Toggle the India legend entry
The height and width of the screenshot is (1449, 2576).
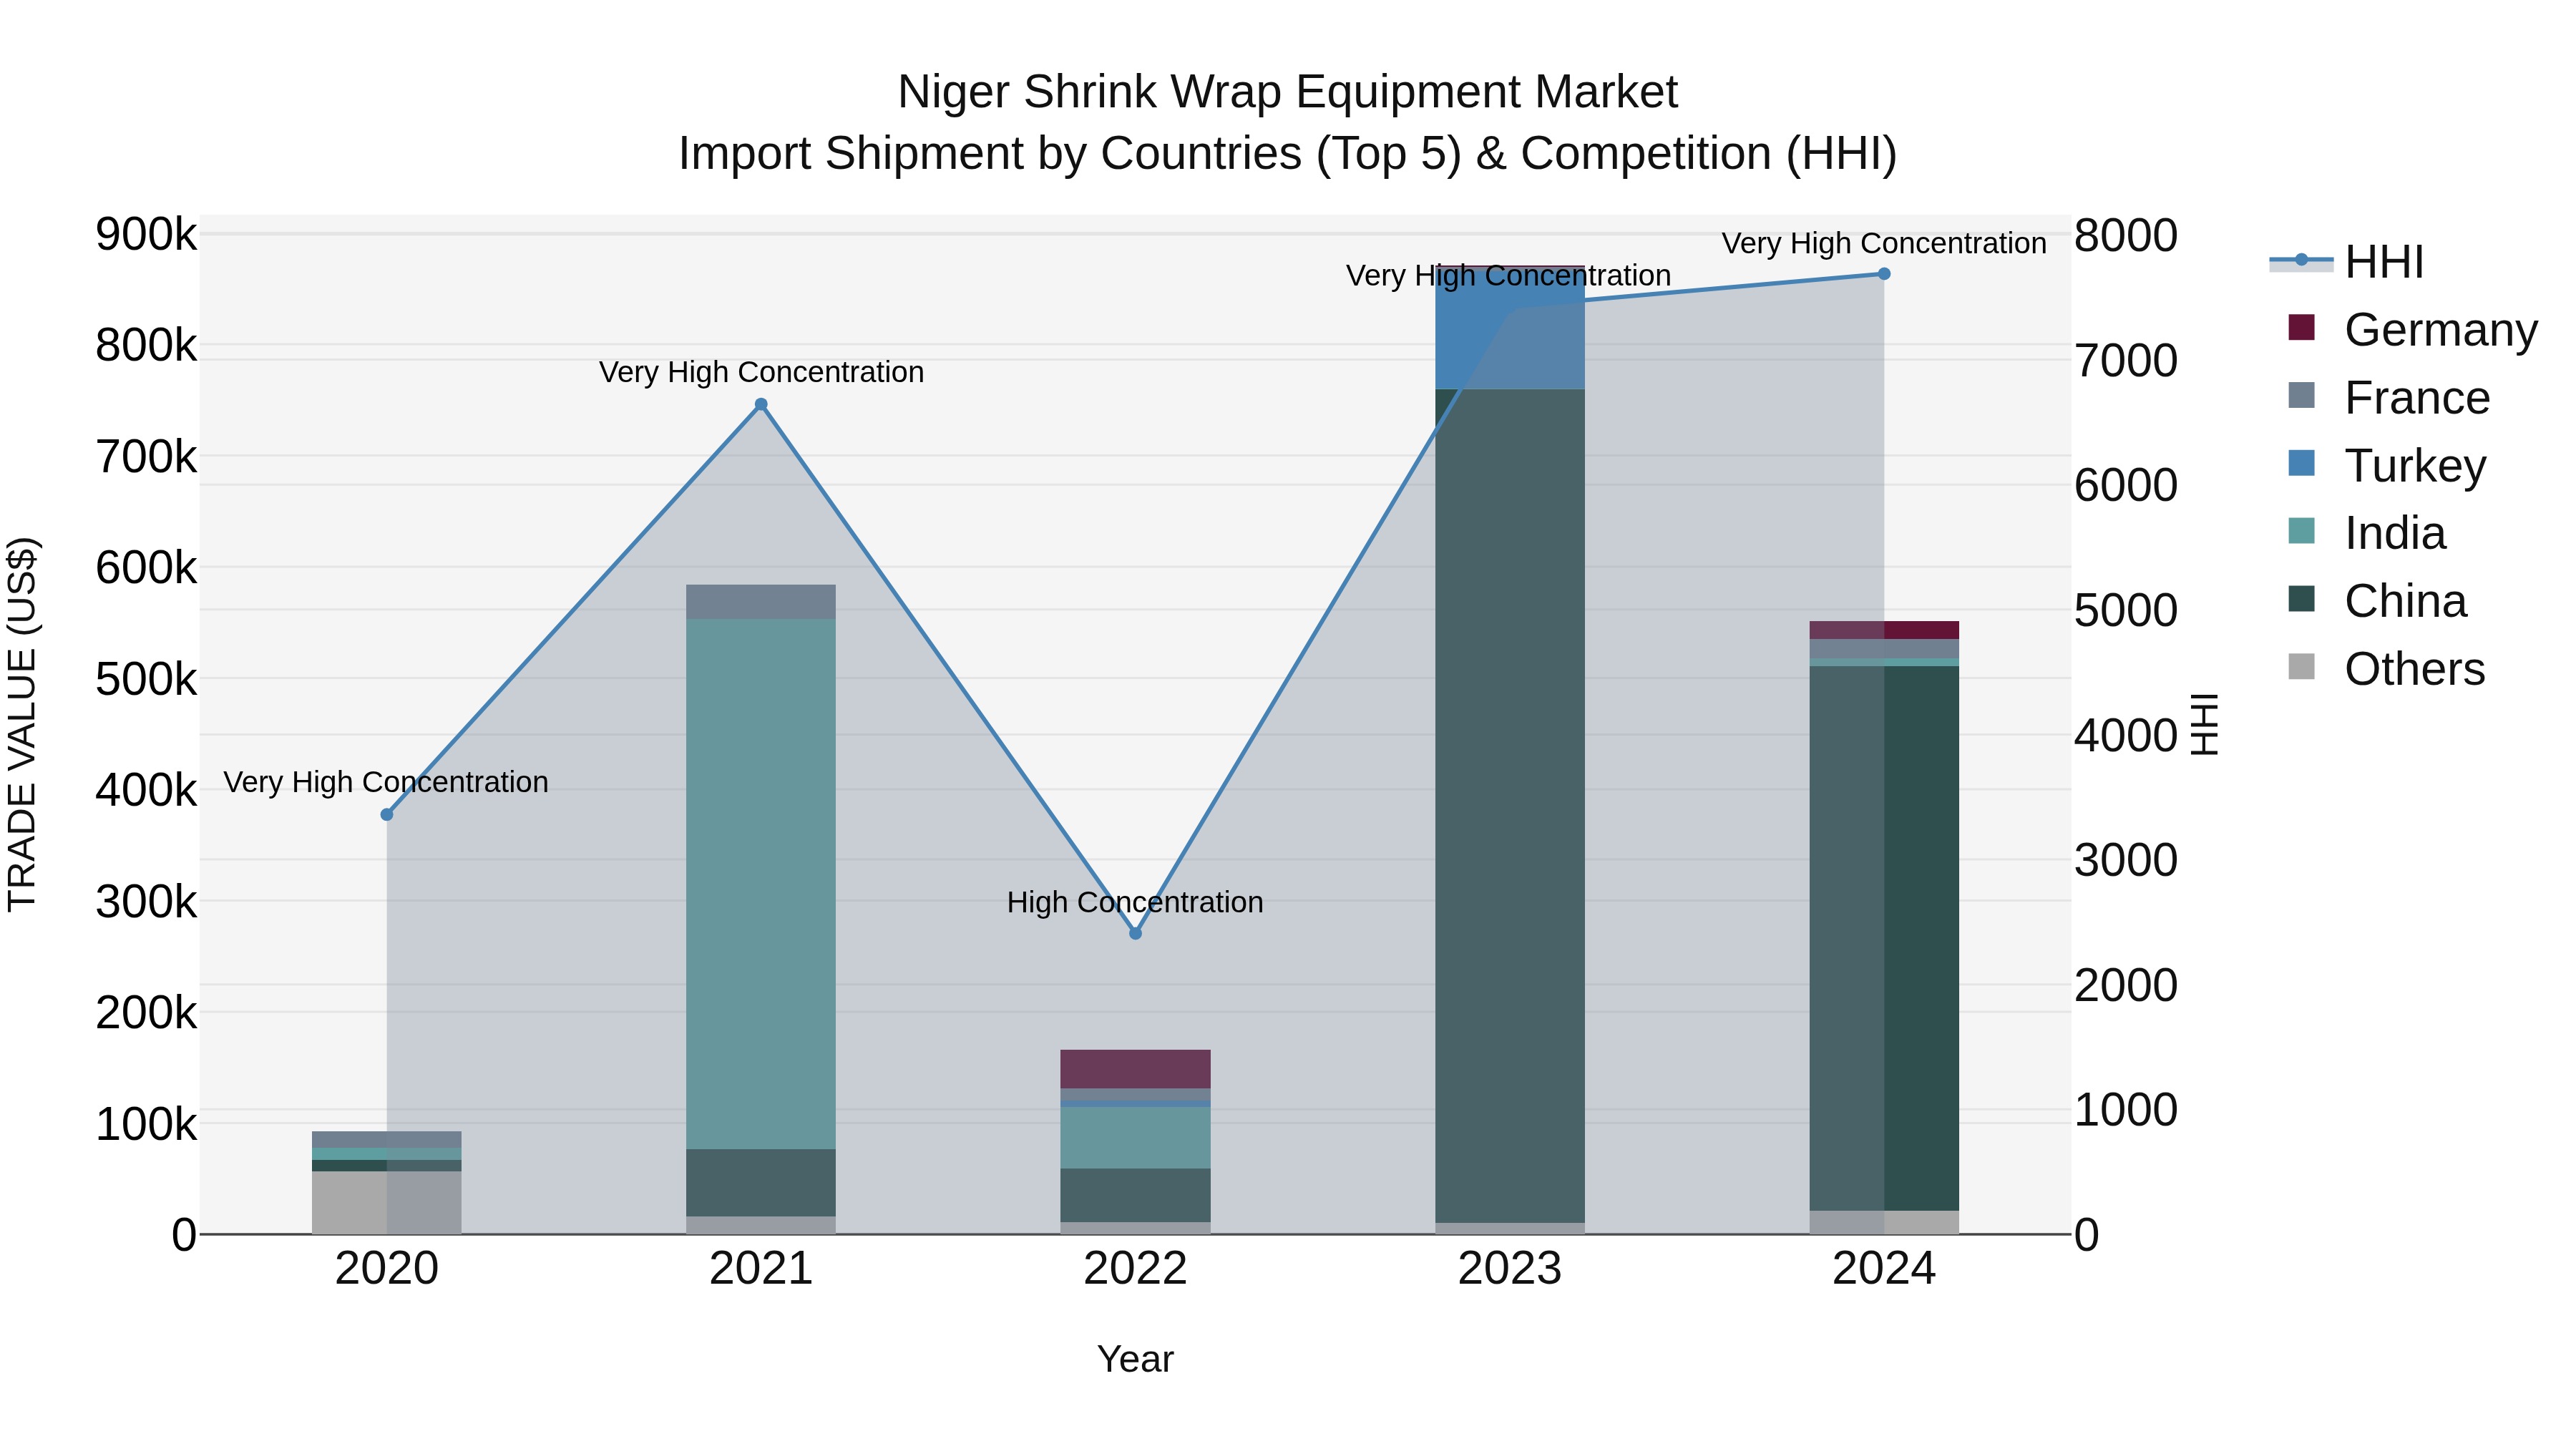[2366, 533]
